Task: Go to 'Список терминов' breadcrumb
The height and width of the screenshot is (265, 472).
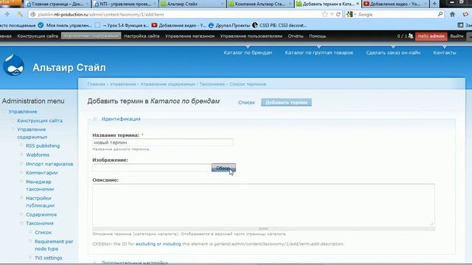Action: pyautogui.click(x=248, y=84)
